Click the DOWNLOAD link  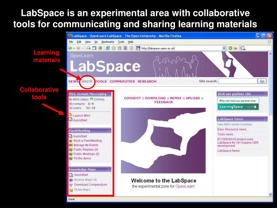(156, 98)
